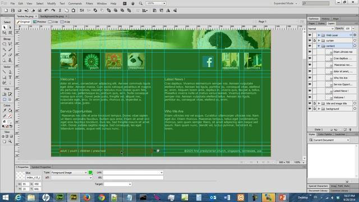Select the Hand tool in View section
Image resolution: width=359 pixels, height=202 pixels.
click(x=4, y=141)
